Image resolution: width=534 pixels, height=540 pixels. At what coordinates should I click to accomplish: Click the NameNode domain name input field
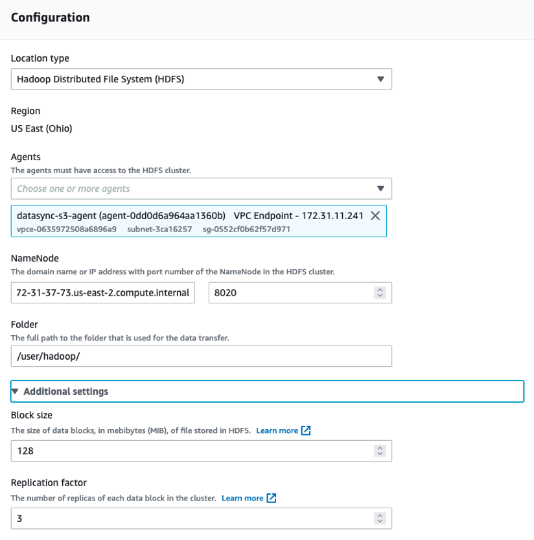pos(102,292)
